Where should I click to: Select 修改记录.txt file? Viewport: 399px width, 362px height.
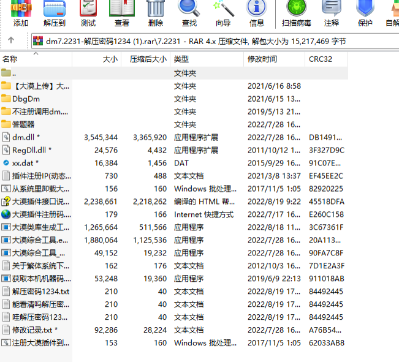coord(30,330)
